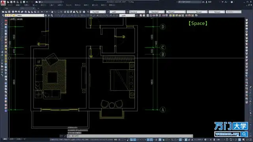Open the 文件 (File) menu
The width and height of the screenshot is (253, 142).
[10, 5]
